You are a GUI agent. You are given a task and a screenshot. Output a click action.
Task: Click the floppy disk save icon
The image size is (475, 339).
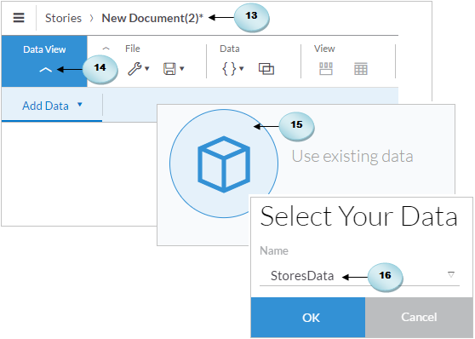(x=169, y=69)
